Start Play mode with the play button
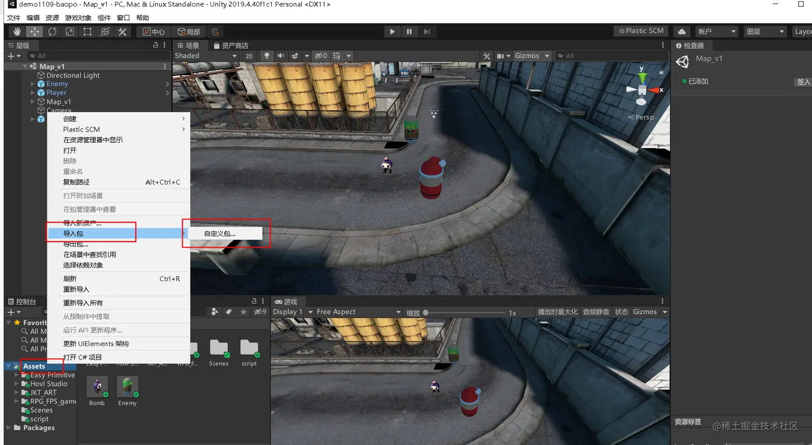 (x=392, y=32)
